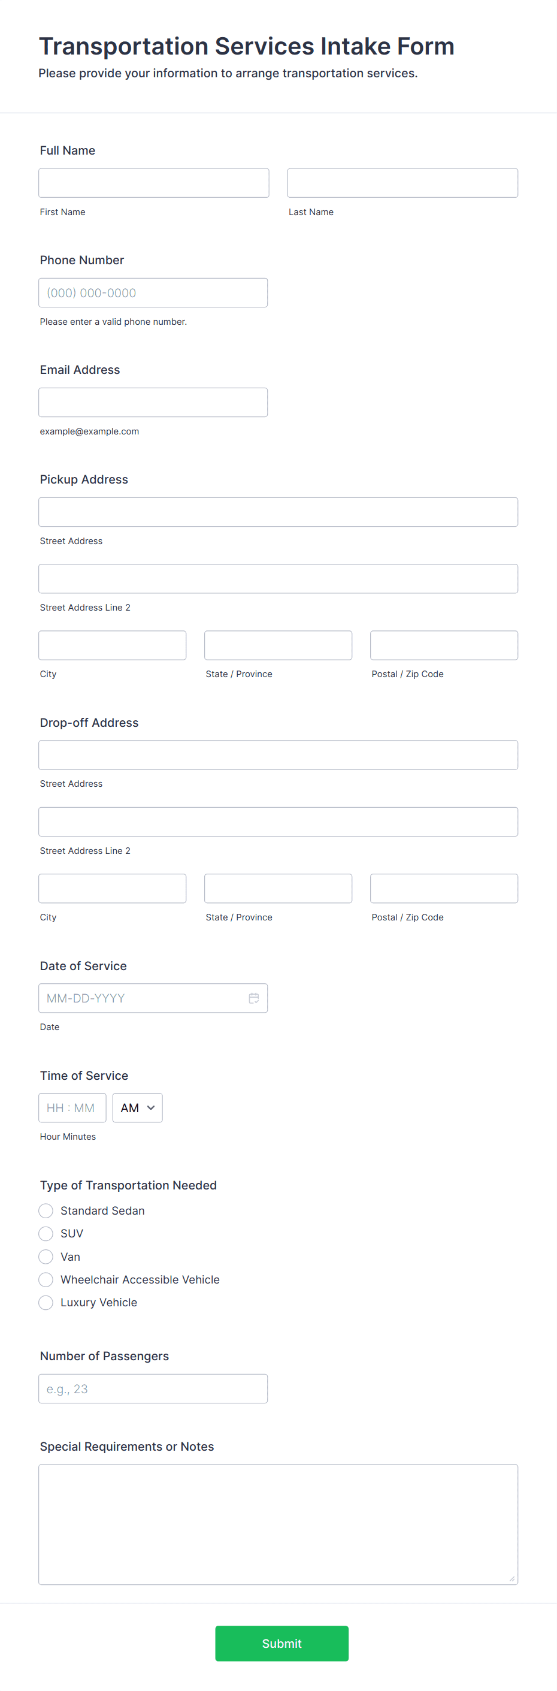Screen dimensions: 557x1691
Task: Focus Drop-off Address City field
Action: (x=112, y=888)
